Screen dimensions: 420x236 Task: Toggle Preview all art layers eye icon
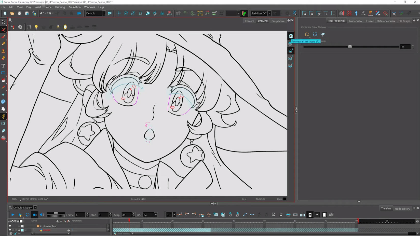click(291, 36)
